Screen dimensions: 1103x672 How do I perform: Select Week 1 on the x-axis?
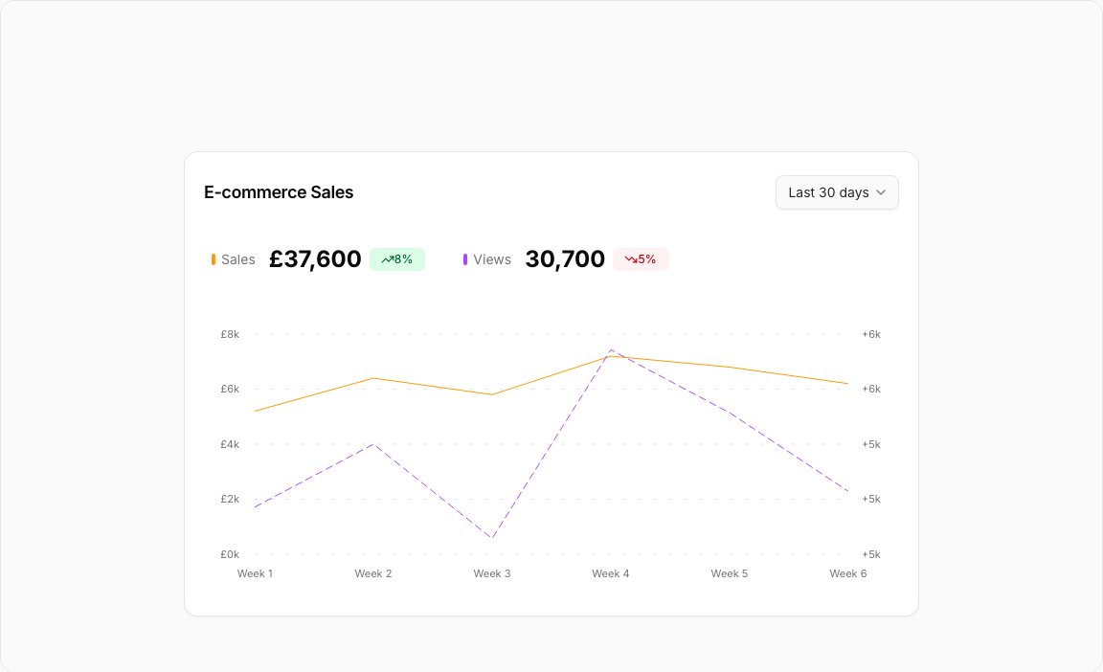(x=255, y=573)
